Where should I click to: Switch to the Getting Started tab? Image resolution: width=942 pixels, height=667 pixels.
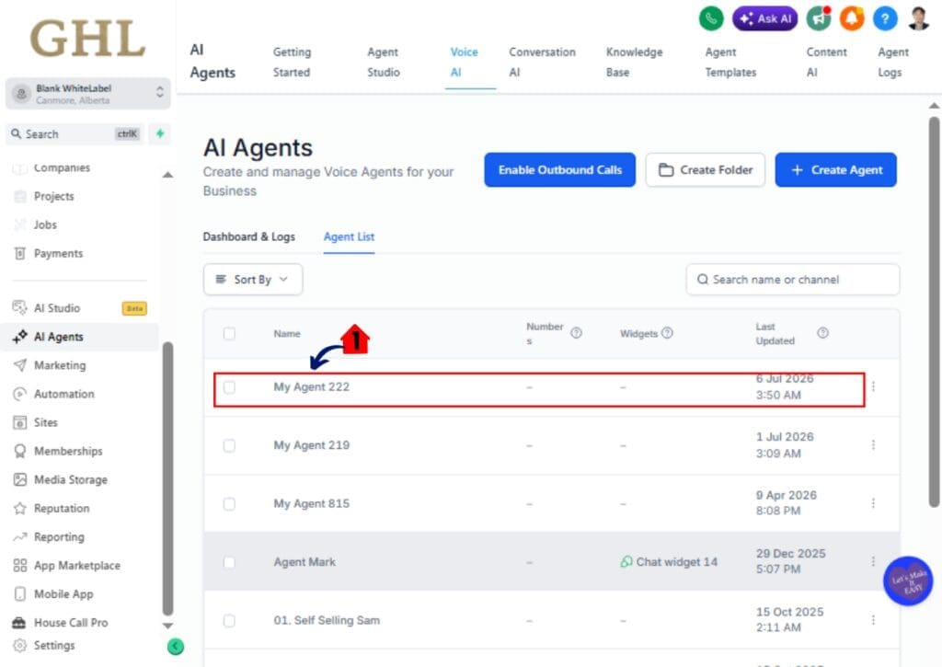(x=292, y=62)
